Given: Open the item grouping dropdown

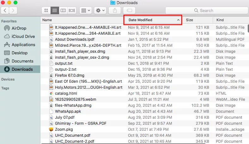Looking at the screenshot, I should pos(86,10).
